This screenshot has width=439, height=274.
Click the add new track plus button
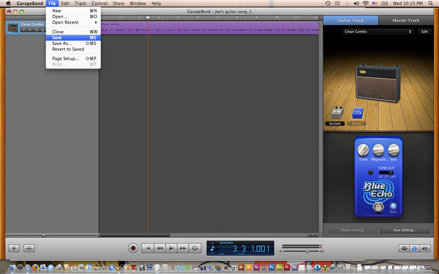14,248
